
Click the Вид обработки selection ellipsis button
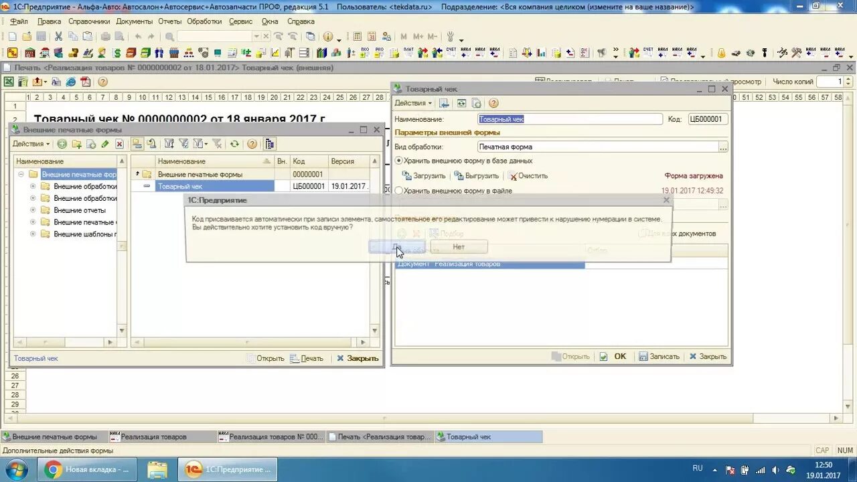coord(723,147)
